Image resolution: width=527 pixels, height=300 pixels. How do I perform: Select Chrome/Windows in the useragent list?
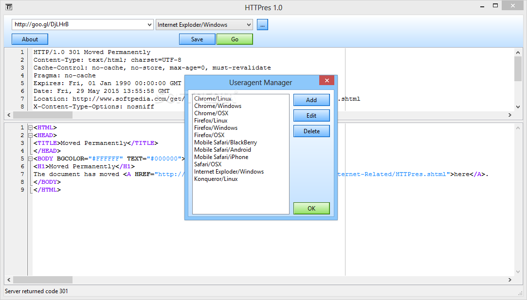218,106
